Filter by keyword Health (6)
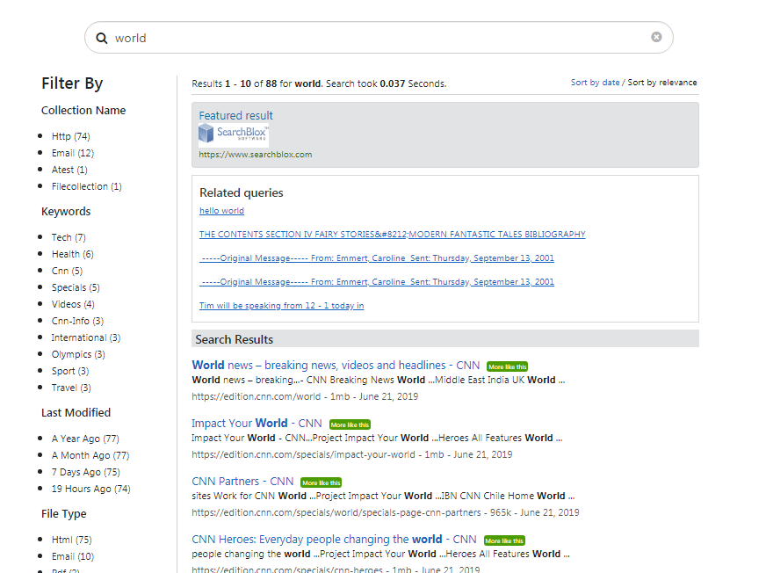 click(x=72, y=254)
